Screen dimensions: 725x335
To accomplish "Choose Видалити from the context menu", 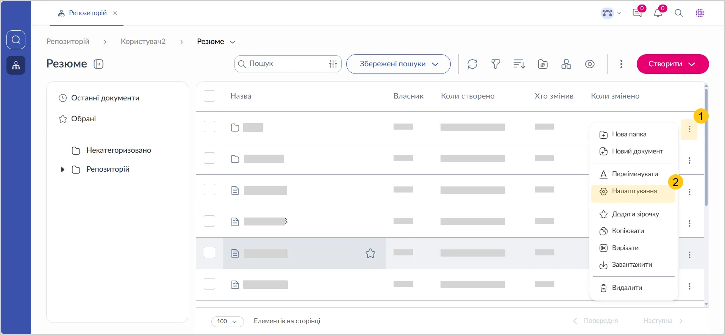I will point(627,288).
